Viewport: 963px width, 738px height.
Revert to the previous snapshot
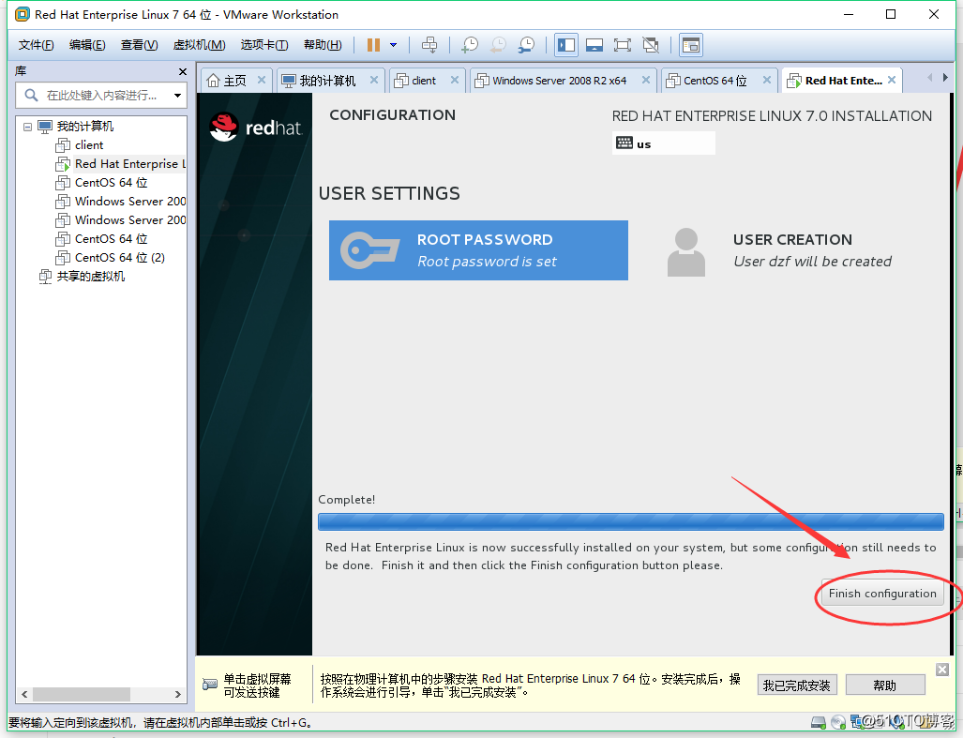click(x=498, y=45)
